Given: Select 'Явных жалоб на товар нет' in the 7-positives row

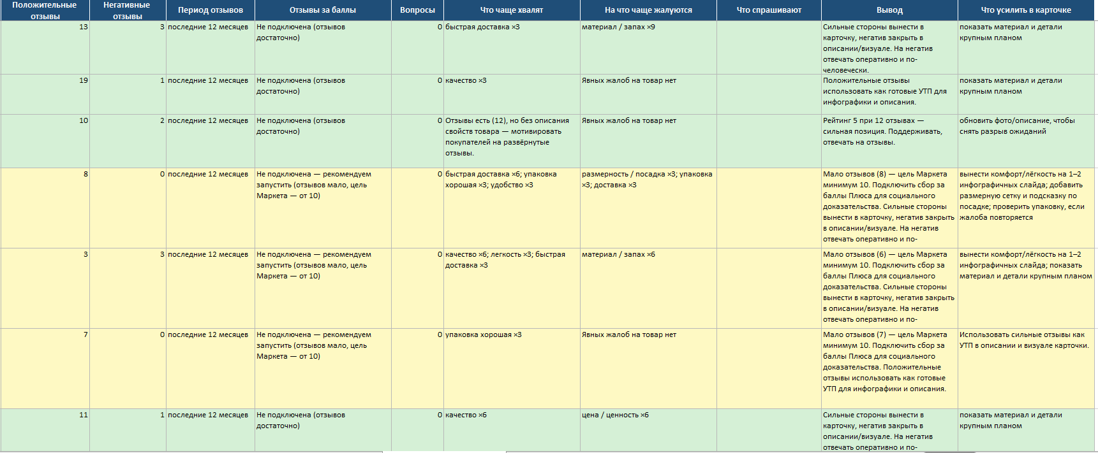Looking at the screenshot, I should (648, 369).
